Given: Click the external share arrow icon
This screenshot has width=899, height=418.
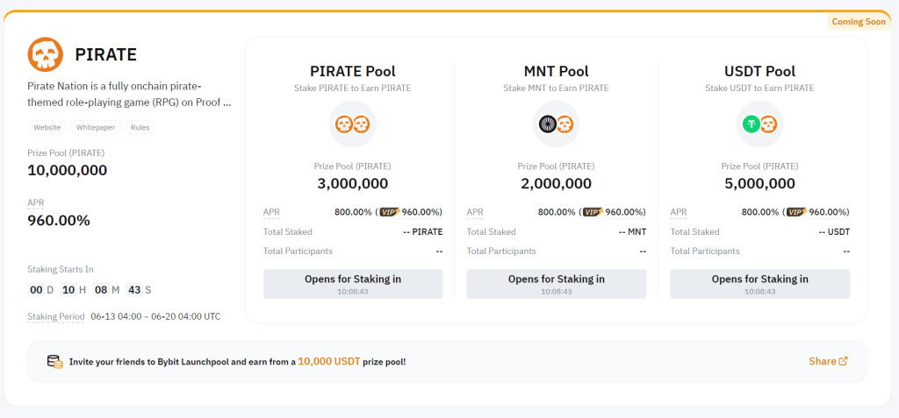Looking at the screenshot, I should (x=844, y=361).
